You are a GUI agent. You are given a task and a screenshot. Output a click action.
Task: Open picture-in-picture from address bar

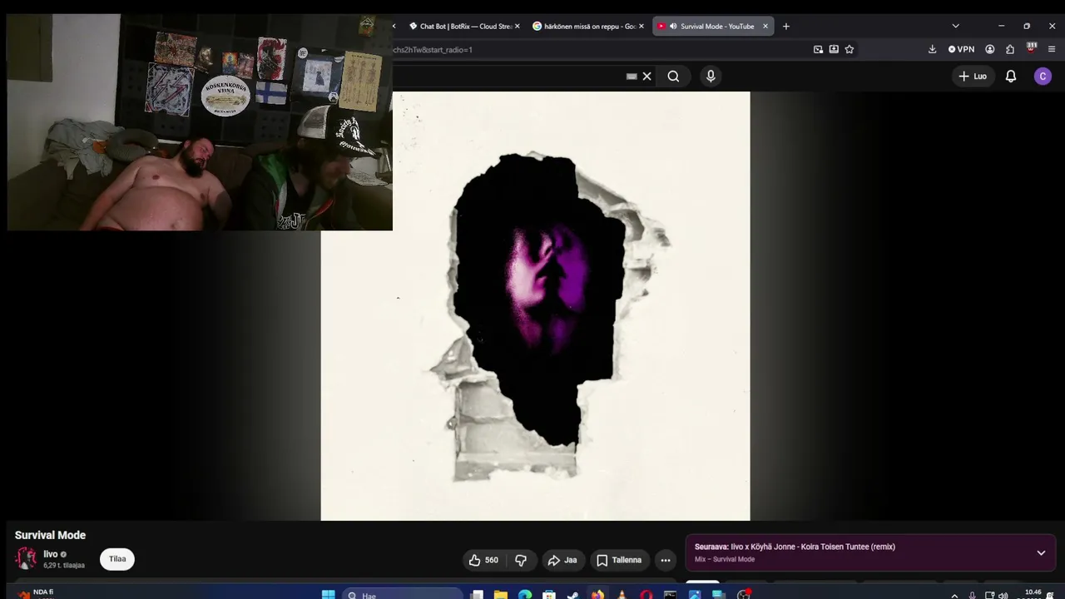pos(818,50)
